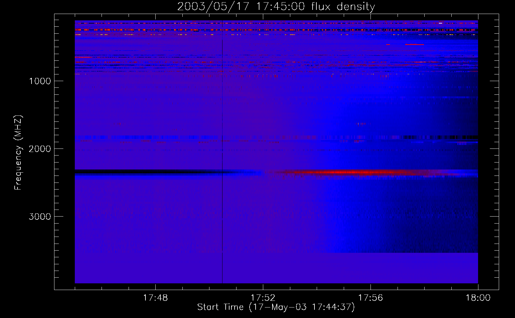Click the vertical black line in the spectrogram
Viewport: 515px width, 318px height.
tap(222, 152)
